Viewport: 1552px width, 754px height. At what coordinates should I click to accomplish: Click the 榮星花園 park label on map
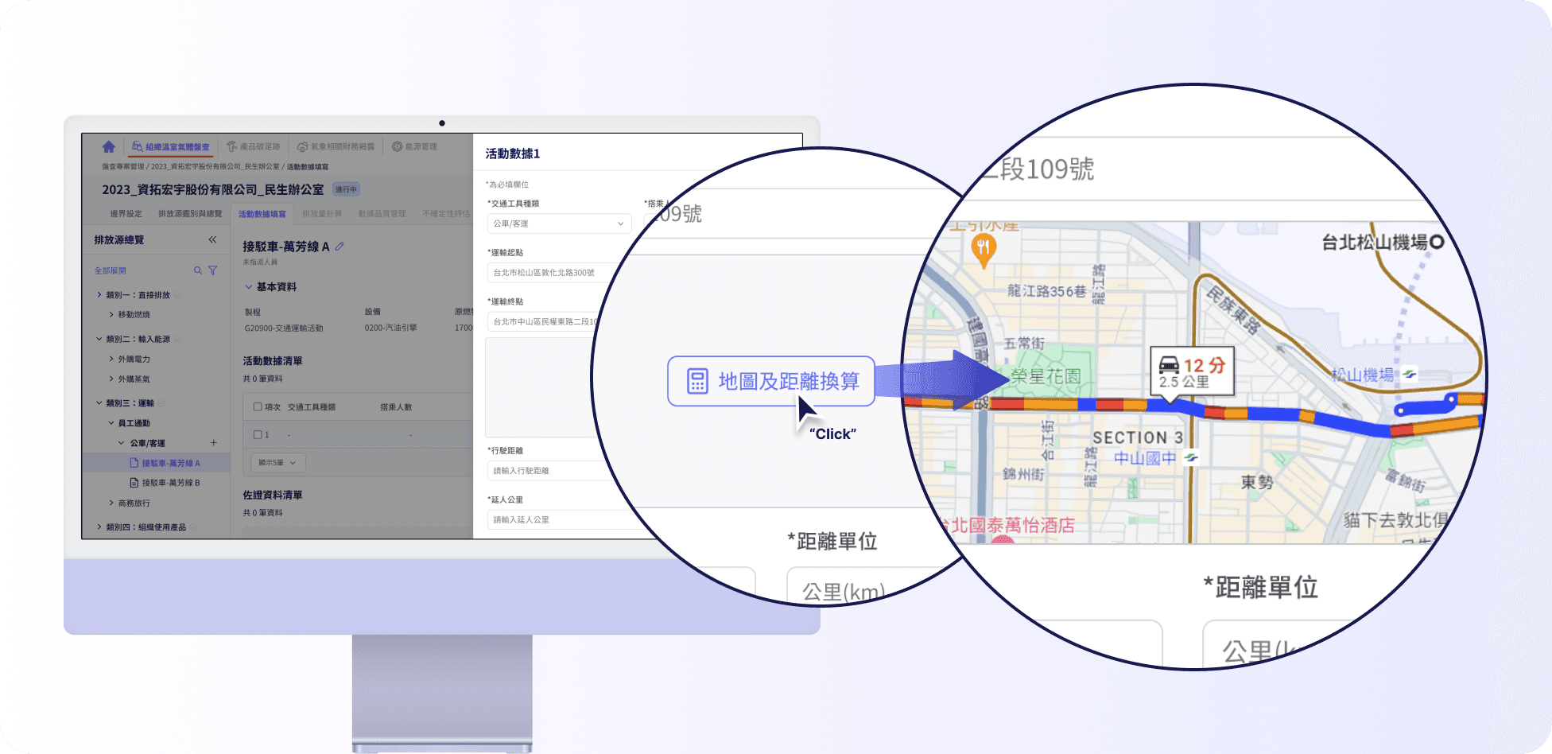[x=1046, y=376]
